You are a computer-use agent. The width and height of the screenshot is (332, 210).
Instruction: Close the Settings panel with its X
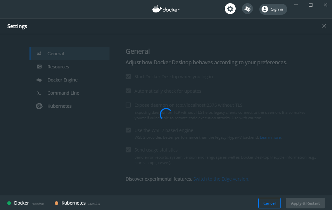tap(324, 26)
